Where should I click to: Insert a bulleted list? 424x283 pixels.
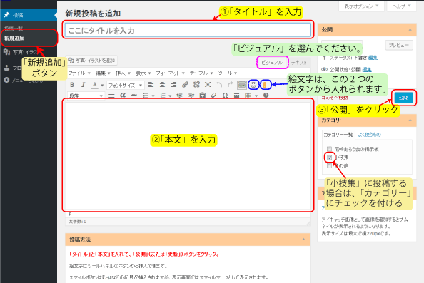[x=146, y=95]
